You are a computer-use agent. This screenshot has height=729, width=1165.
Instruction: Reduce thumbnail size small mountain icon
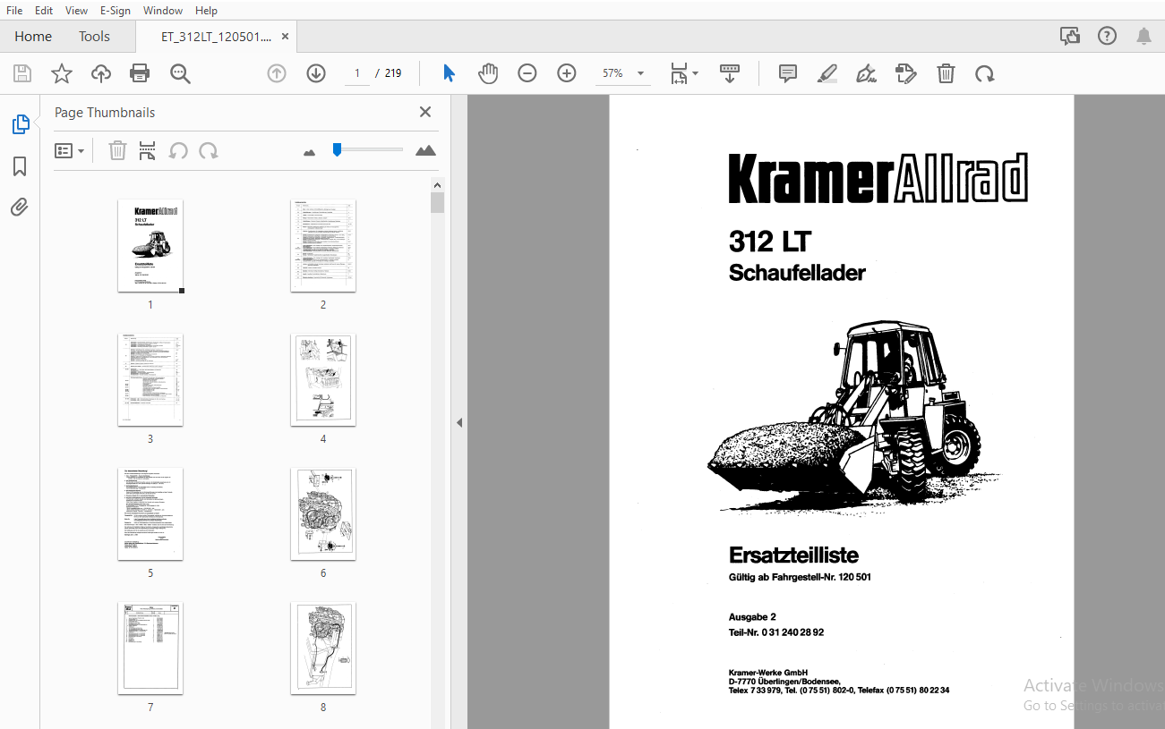(310, 152)
